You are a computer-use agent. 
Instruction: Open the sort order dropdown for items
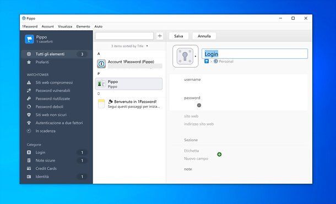(x=129, y=46)
